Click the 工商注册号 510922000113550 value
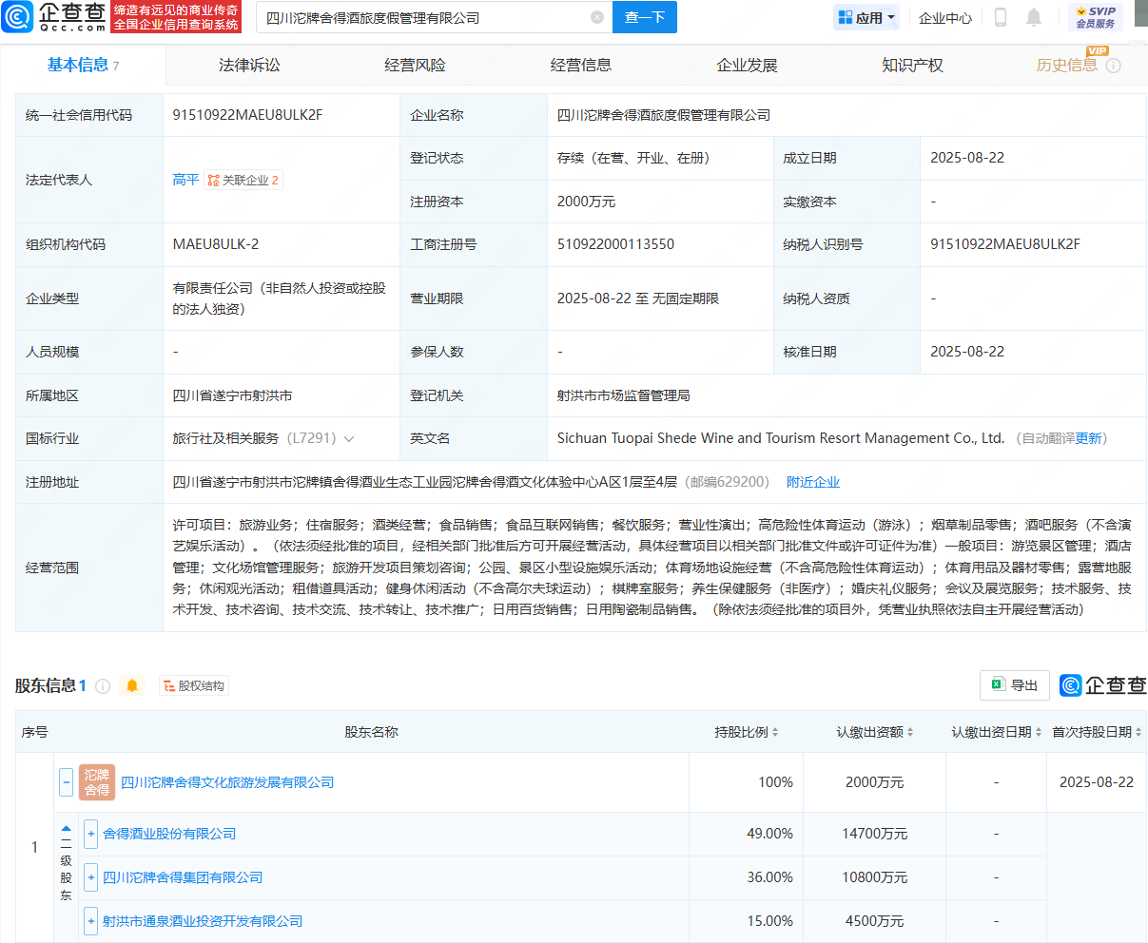This screenshot has width=1148, height=943. click(x=615, y=244)
